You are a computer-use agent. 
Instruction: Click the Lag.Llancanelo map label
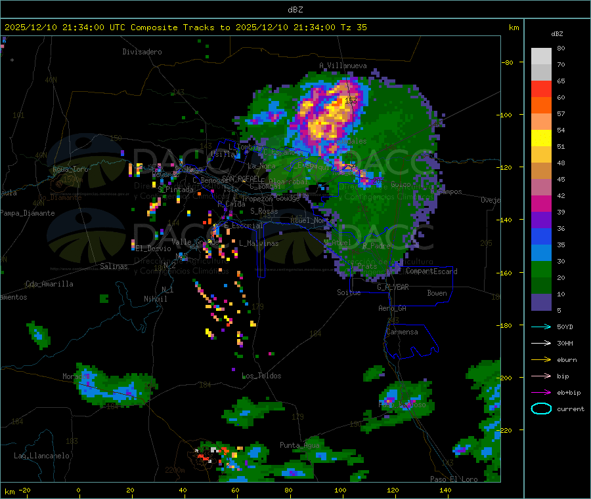point(41,456)
